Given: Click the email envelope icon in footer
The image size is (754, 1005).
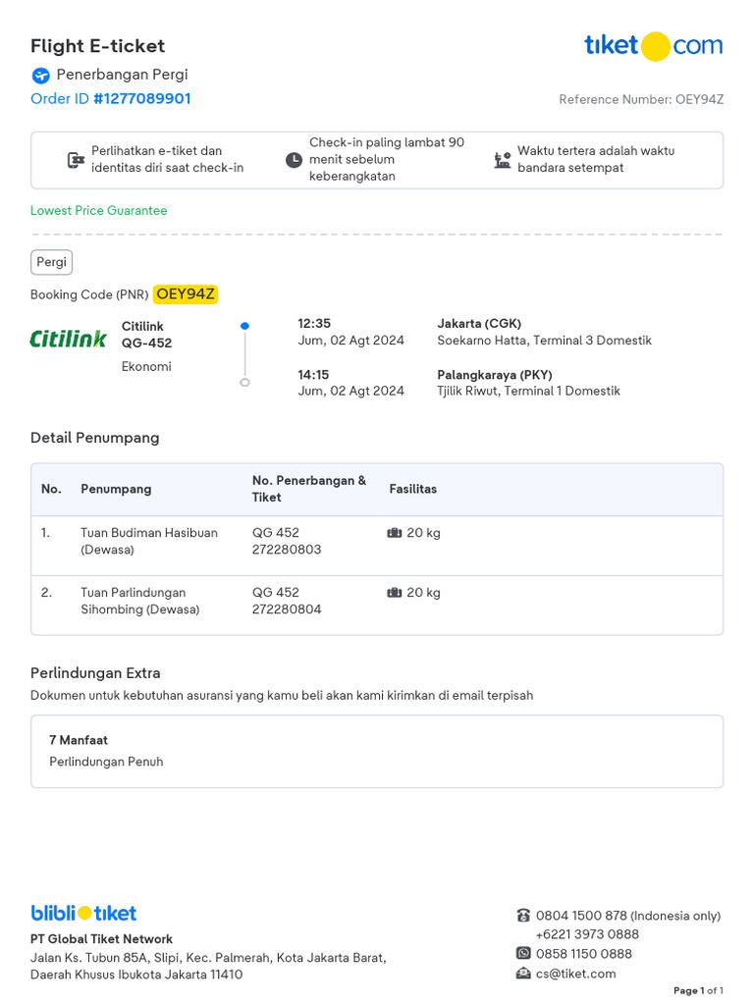Looking at the screenshot, I should coord(523,974).
